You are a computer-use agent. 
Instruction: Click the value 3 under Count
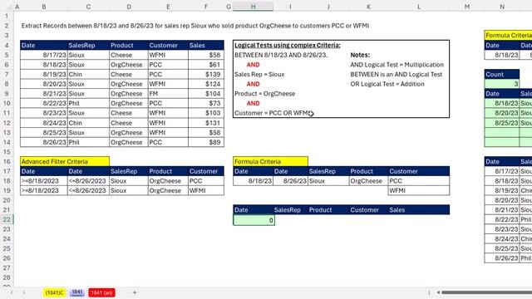(502, 84)
